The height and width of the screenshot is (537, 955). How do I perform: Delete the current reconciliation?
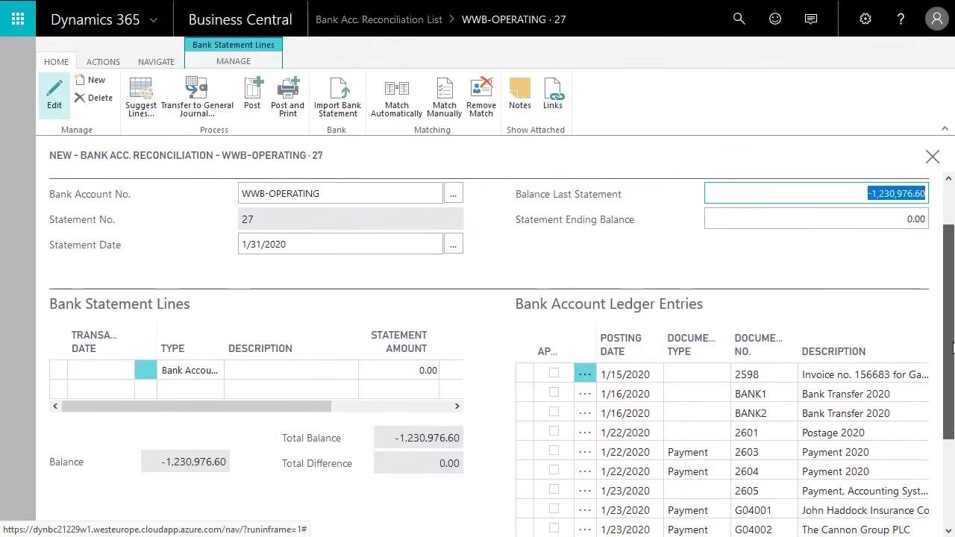click(x=93, y=98)
